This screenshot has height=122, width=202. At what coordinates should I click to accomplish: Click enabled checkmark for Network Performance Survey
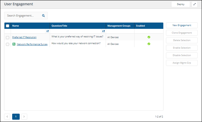[x=149, y=44]
